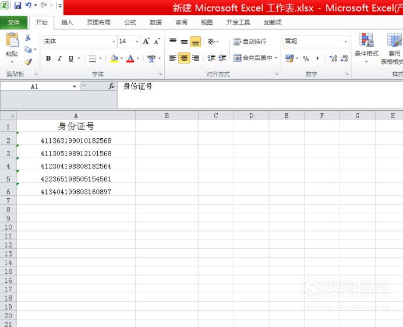Open 数字 group dialog launcher

tap(347, 74)
